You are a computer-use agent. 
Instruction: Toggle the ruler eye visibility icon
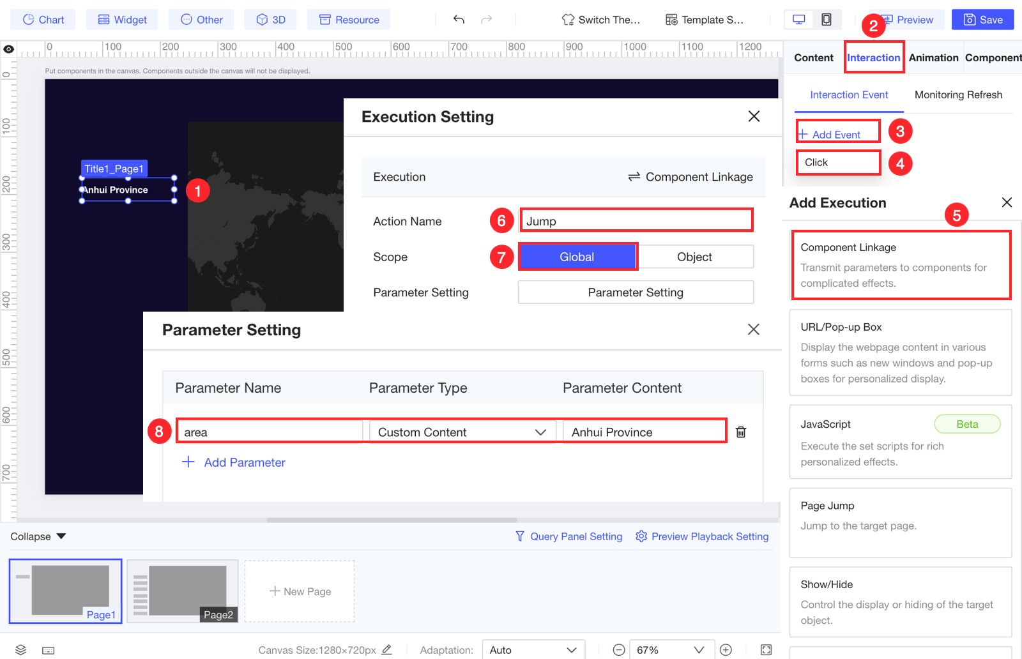pos(8,49)
